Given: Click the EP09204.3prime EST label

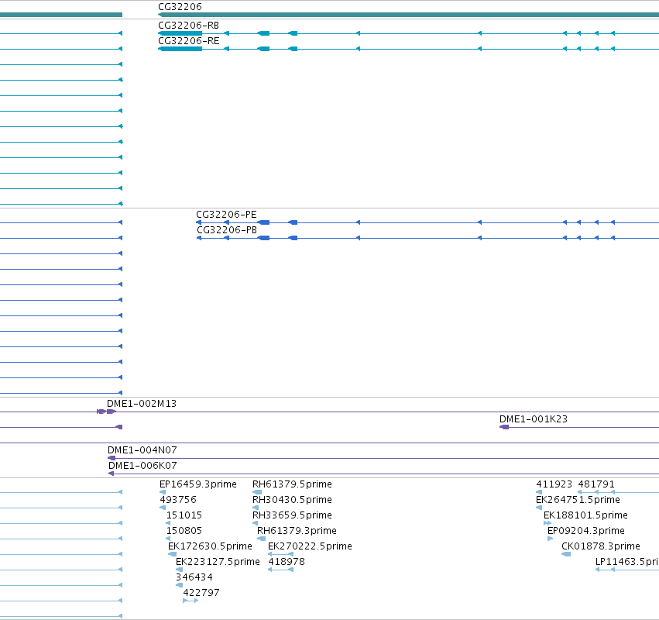Looking at the screenshot, I should 586,531.
